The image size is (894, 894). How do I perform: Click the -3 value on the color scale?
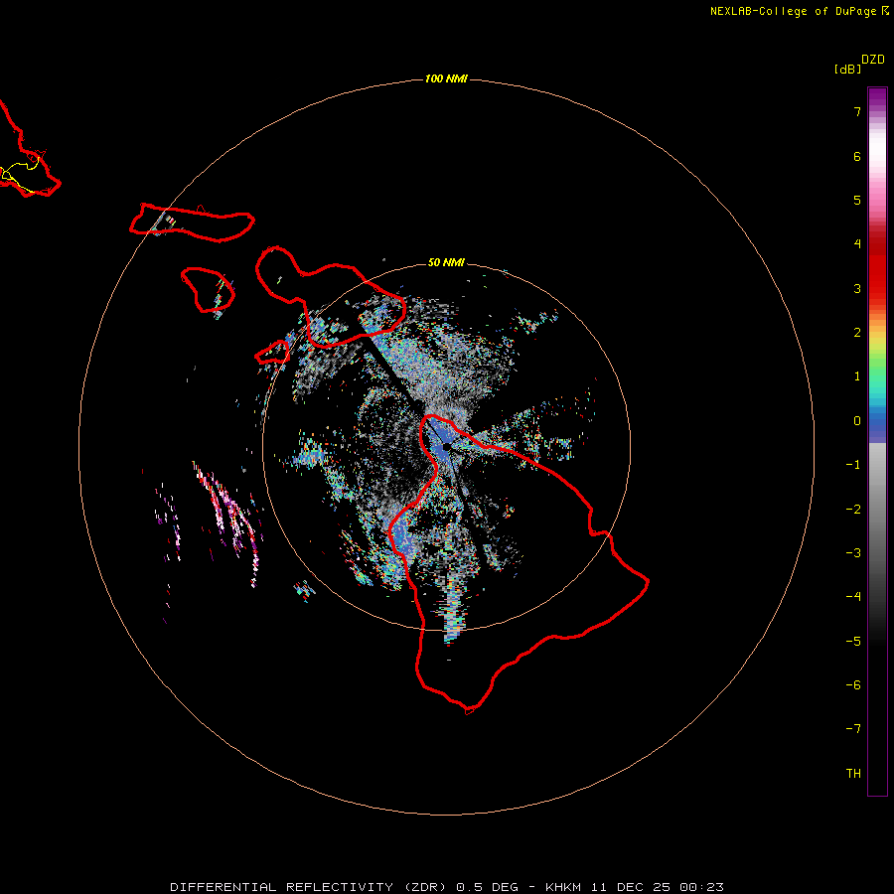click(853, 553)
